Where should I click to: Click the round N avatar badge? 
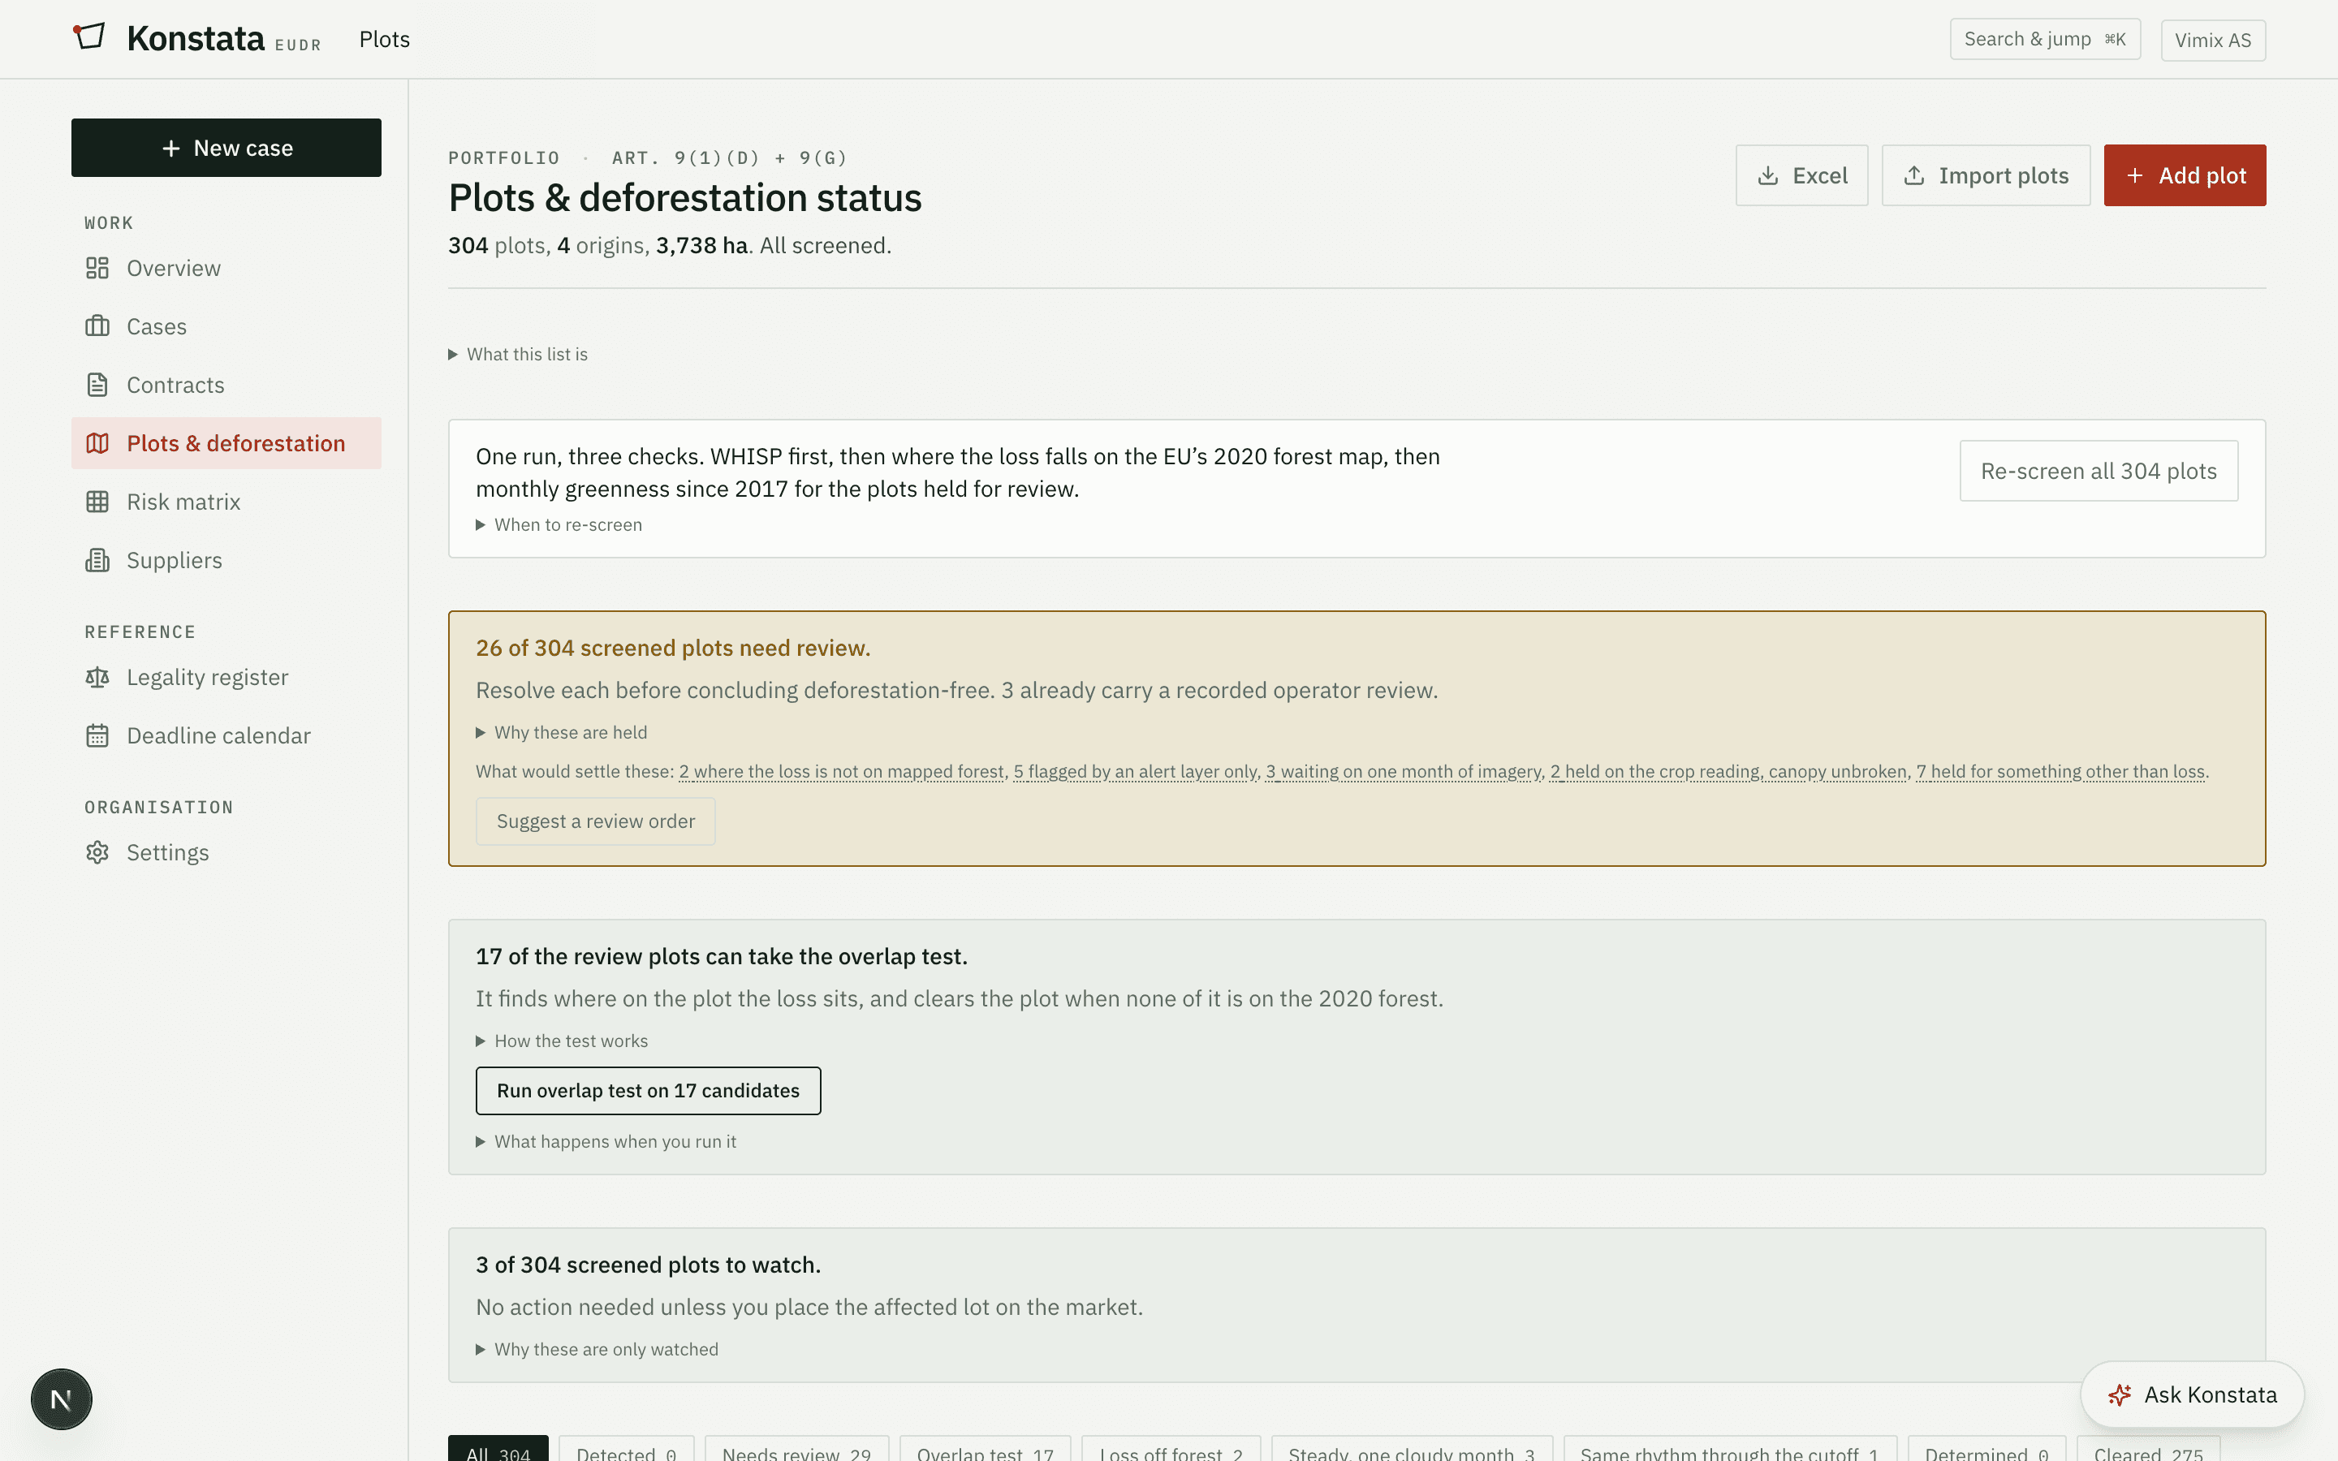61,1399
